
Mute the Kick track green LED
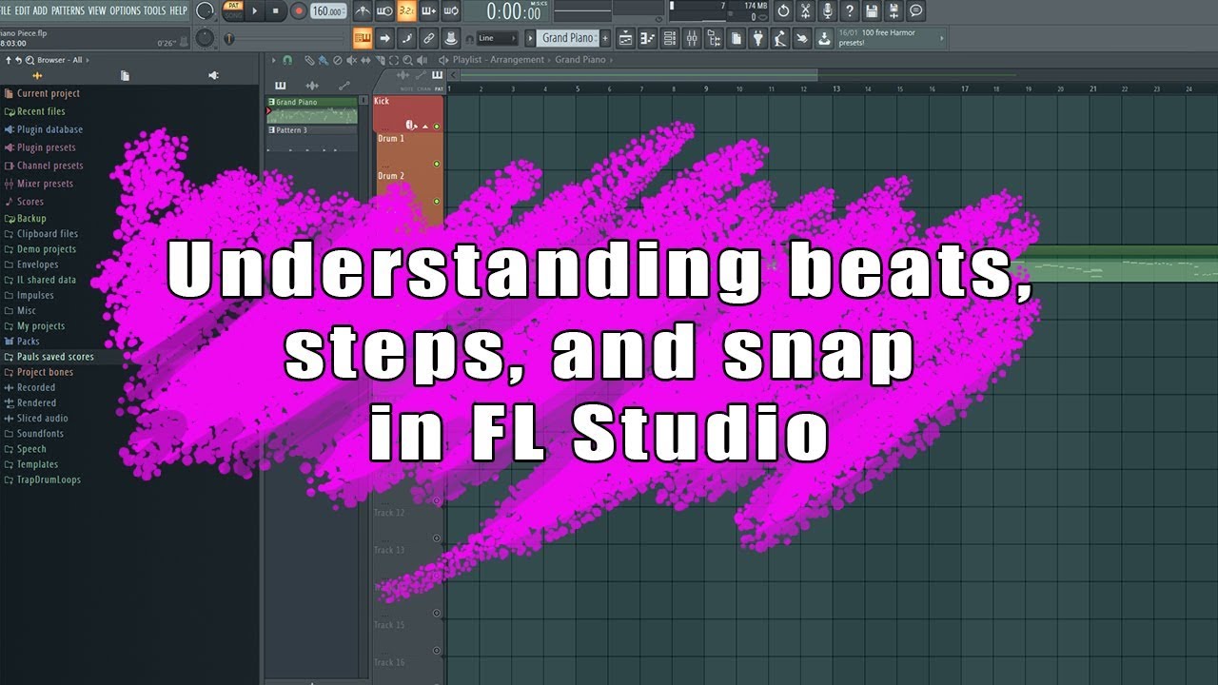pos(437,127)
